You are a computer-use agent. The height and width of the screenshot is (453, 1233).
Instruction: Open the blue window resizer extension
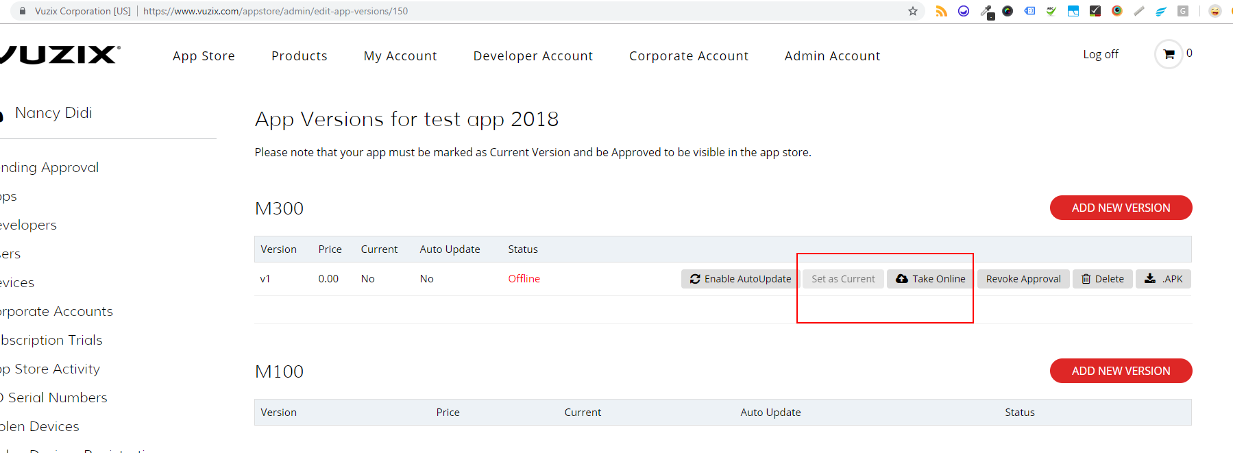pyautogui.click(x=1073, y=11)
